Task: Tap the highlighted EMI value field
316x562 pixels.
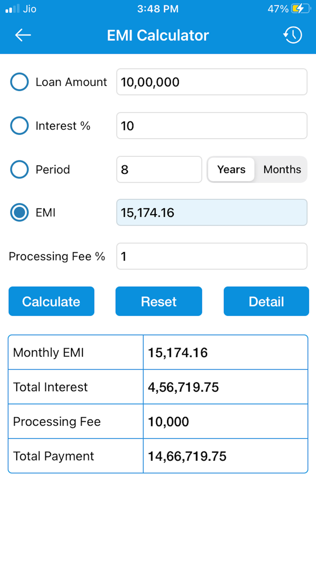Action: 211,212
